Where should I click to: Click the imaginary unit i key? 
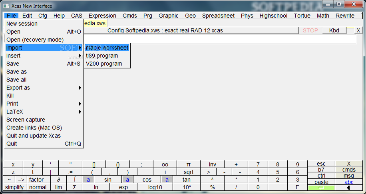pyautogui.click(x=165, y=172)
